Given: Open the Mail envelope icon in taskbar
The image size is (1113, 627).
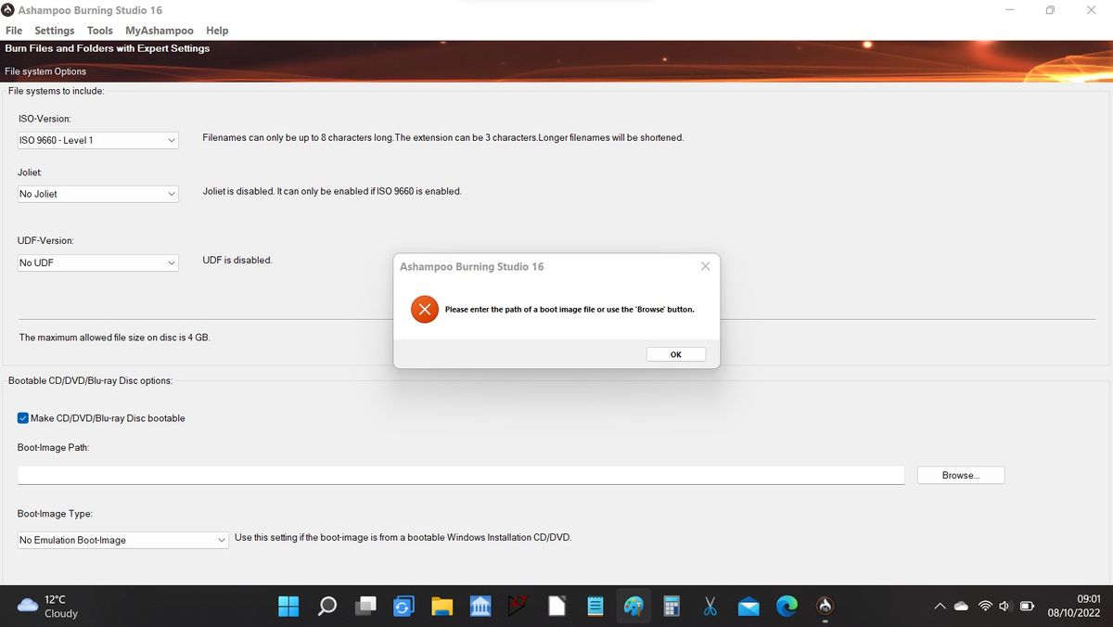Looking at the screenshot, I should [748, 607].
